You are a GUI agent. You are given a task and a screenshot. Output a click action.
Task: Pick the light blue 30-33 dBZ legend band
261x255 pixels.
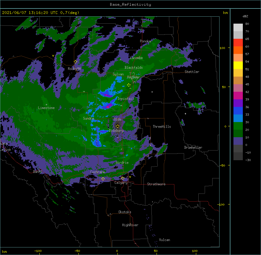point(238,118)
